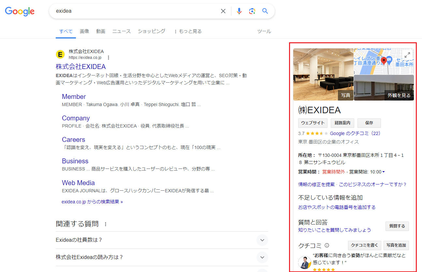Switch to the 画像 tab
Viewport: 422px width, 272px height.
84,31
